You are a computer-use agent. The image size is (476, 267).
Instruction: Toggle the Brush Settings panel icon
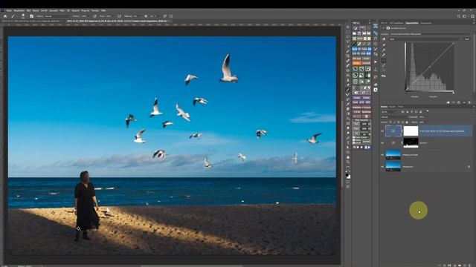pos(31,16)
